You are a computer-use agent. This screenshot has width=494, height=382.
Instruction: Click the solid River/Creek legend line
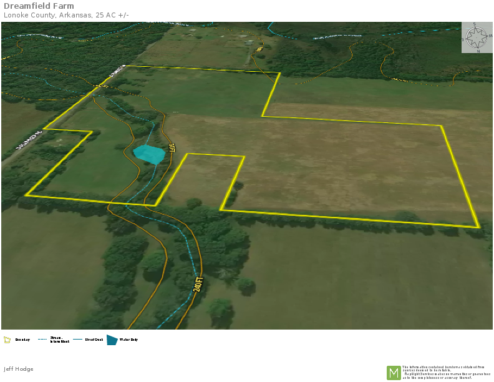78,340
